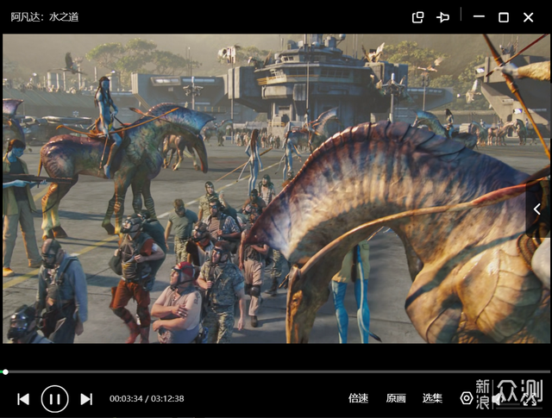Image resolution: width=552 pixels, height=418 pixels.
Task: Toggle fullscreen with the expand arrows icon
Action: click(x=529, y=399)
